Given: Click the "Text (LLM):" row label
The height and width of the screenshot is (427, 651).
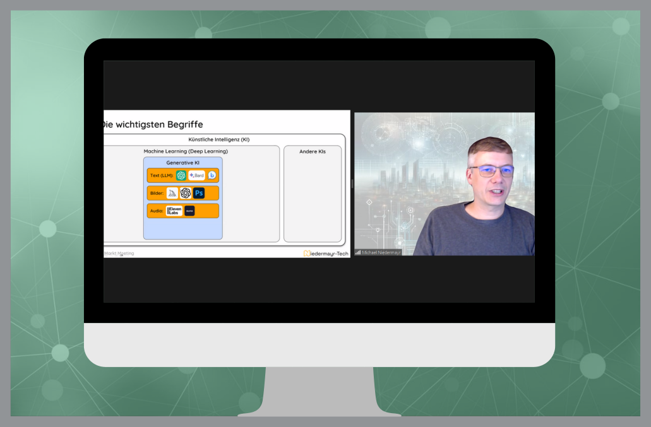Looking at the screenshot, I should 162,175.
